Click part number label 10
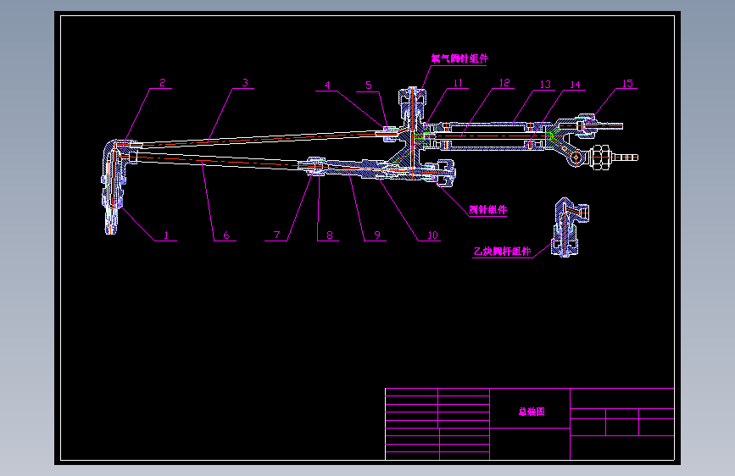735x476 pixels. (432, 235)
